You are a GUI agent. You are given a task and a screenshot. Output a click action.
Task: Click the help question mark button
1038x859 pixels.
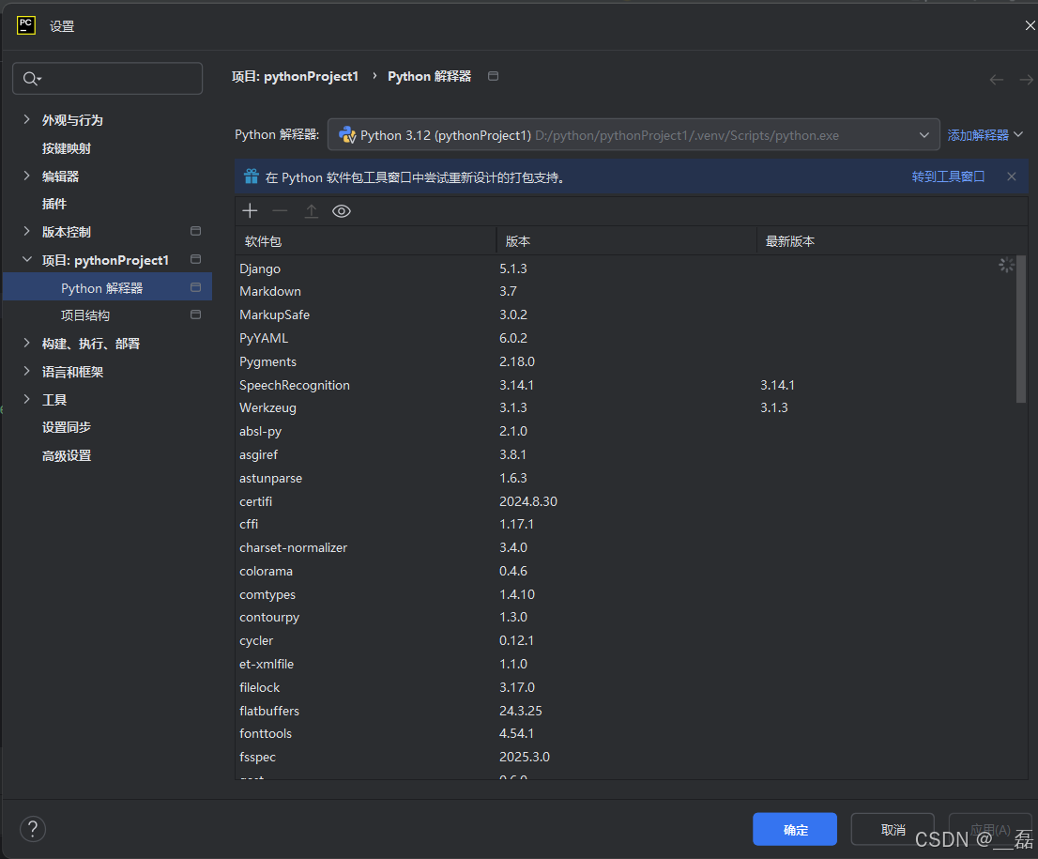tap(33, 829)
